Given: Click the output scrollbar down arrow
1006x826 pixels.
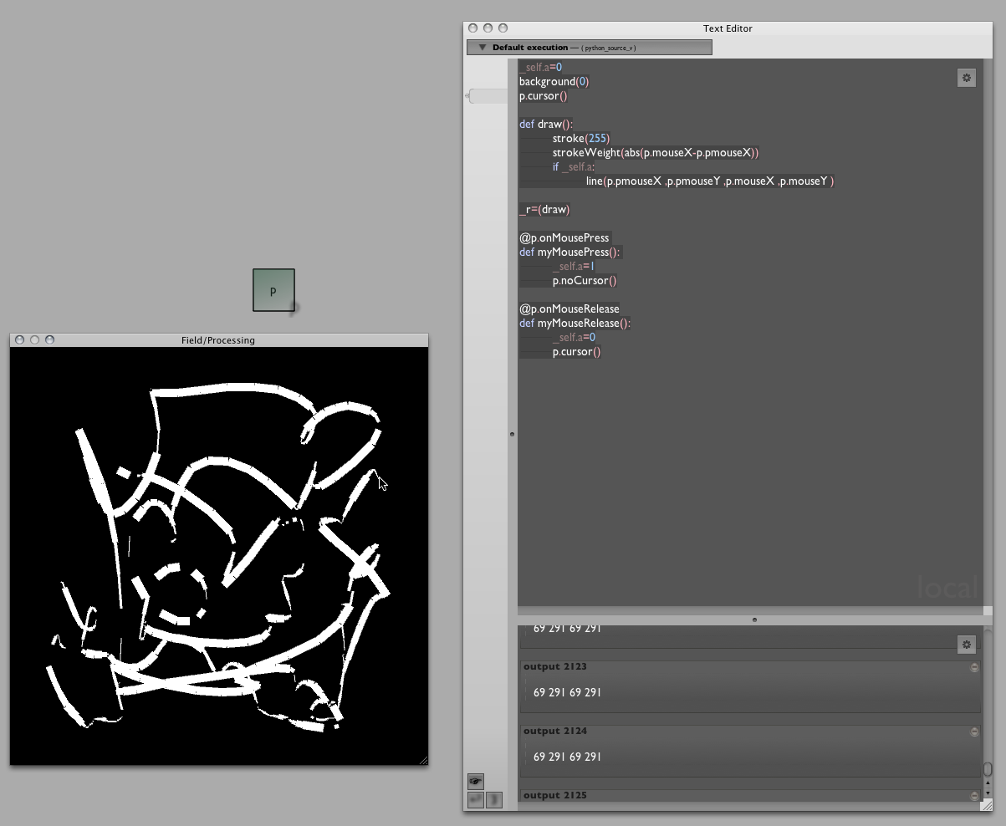Looking at the screenshot, I should tap(988, 793).
